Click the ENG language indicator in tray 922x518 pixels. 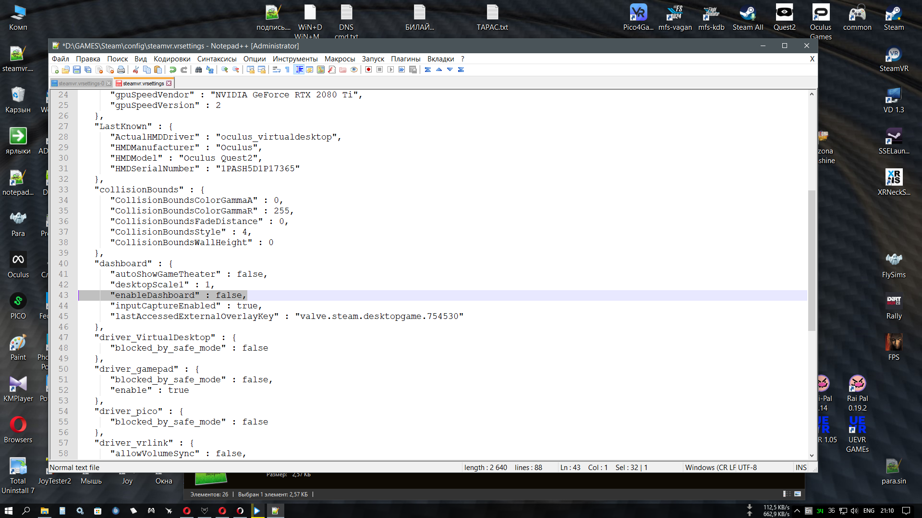(869, 511)
